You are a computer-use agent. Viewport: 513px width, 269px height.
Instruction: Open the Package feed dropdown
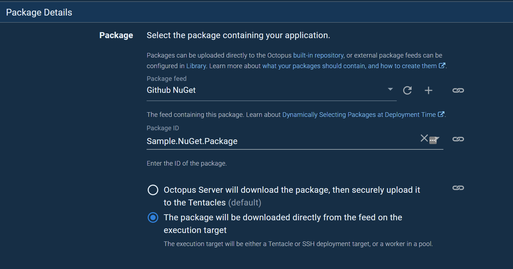coord(390,90)
